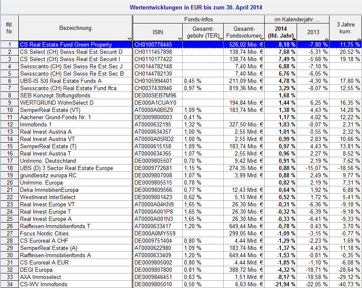The width and height of the screenshot is (362, 288).
Task: Expand the Gesamtgebühr (TER) column dropdown arrow
Action: pos(220,38)
